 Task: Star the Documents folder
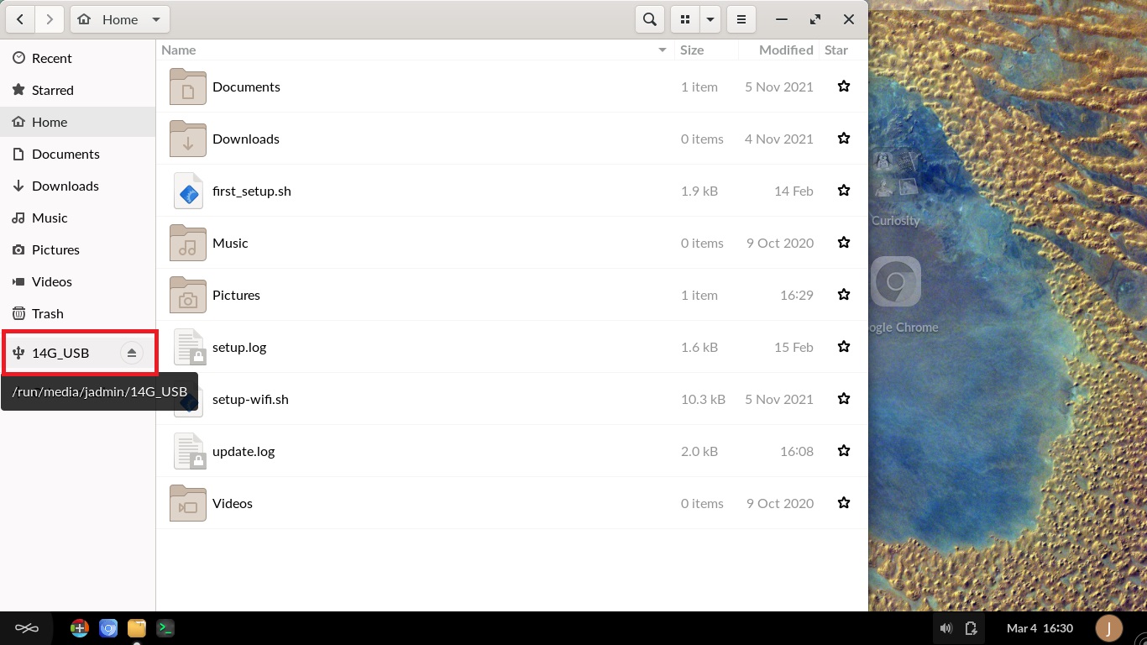coord(844,87)
